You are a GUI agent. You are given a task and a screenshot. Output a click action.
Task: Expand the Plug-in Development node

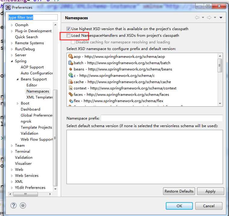pyautogui.click(x=12, y=31)
